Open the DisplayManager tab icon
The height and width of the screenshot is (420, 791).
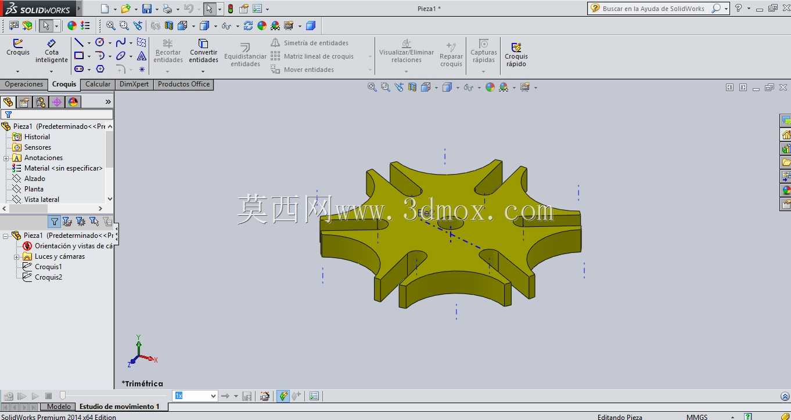[73, 102]
